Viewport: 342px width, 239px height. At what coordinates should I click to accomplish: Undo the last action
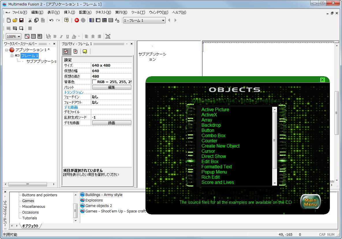tap(51, 20)
